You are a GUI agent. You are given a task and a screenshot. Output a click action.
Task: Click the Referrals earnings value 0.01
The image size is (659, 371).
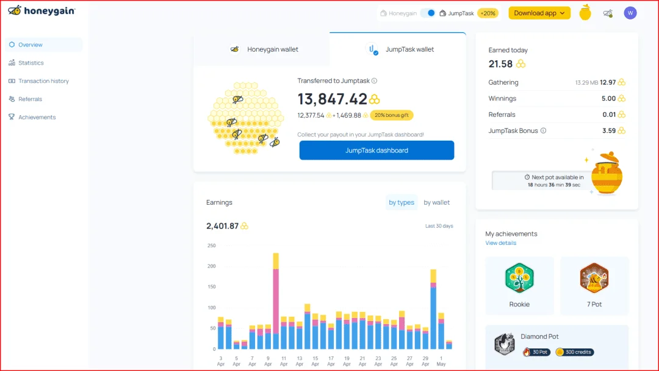[x=609, y=115]
